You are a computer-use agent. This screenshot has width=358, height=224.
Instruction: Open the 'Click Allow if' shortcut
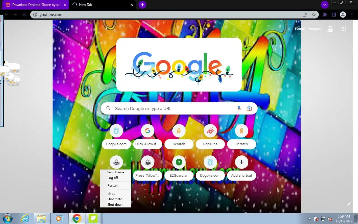(x=148, y=136)
